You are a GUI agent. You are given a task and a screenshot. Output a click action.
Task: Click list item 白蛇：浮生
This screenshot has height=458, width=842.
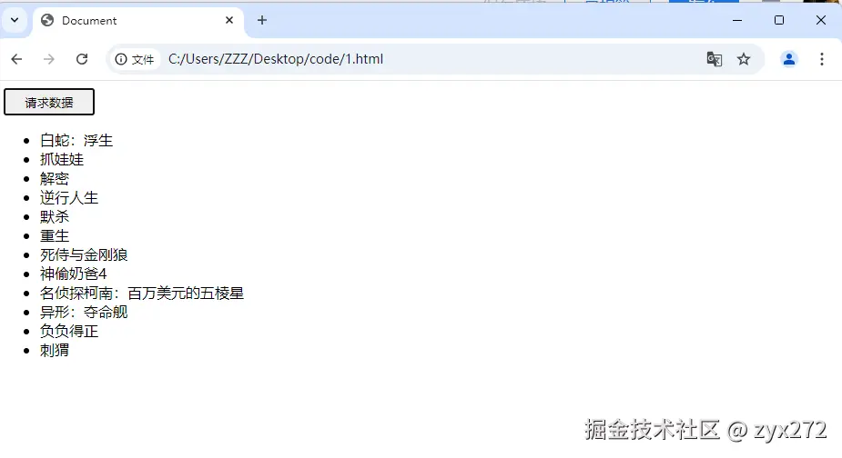point(76,141)
